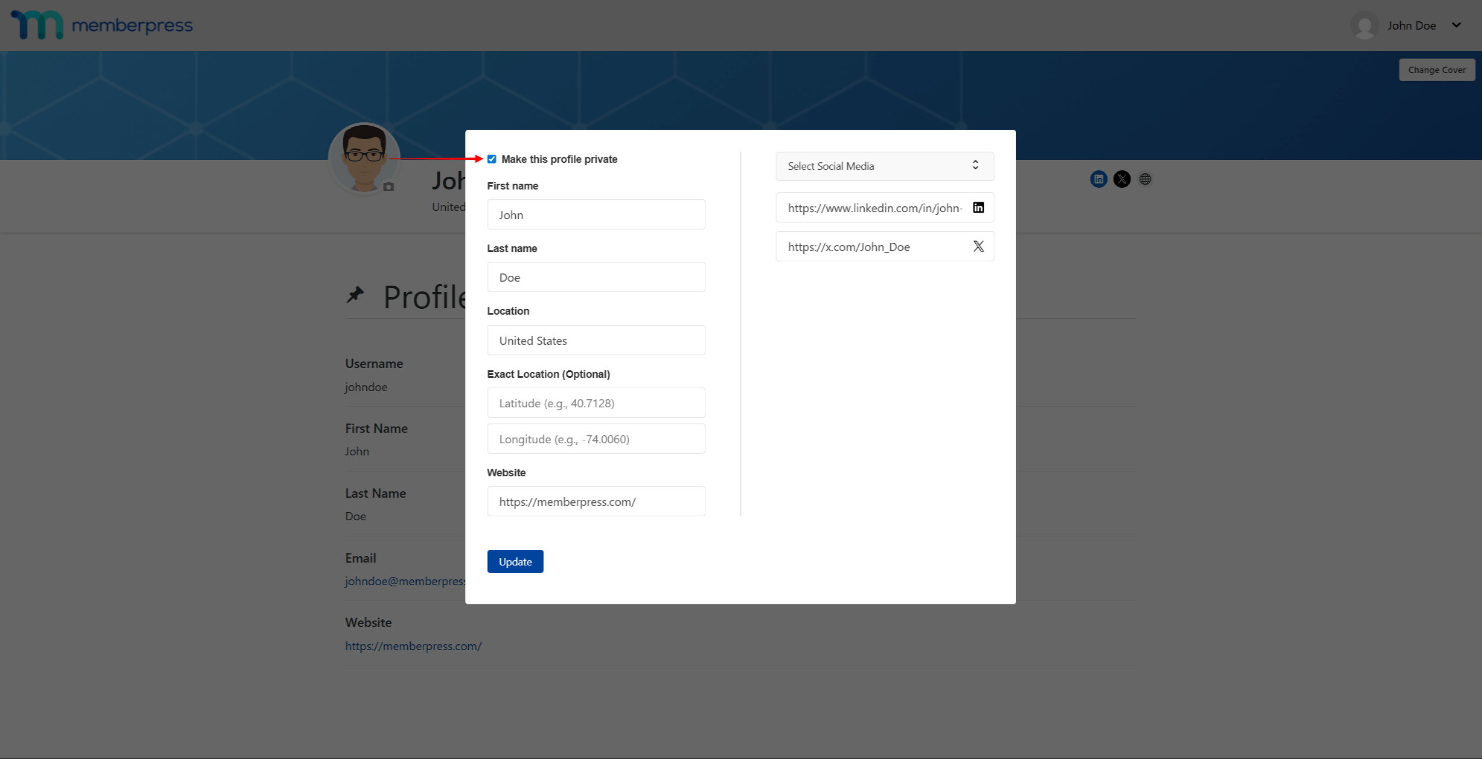Screen dimensions: 1482x759
Task: Click John Doe's user avatar icon in header
Action: pos(1364,25)
